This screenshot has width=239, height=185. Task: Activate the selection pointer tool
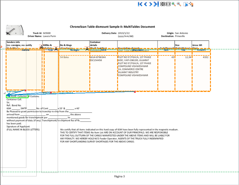click(x=186, y=4)
